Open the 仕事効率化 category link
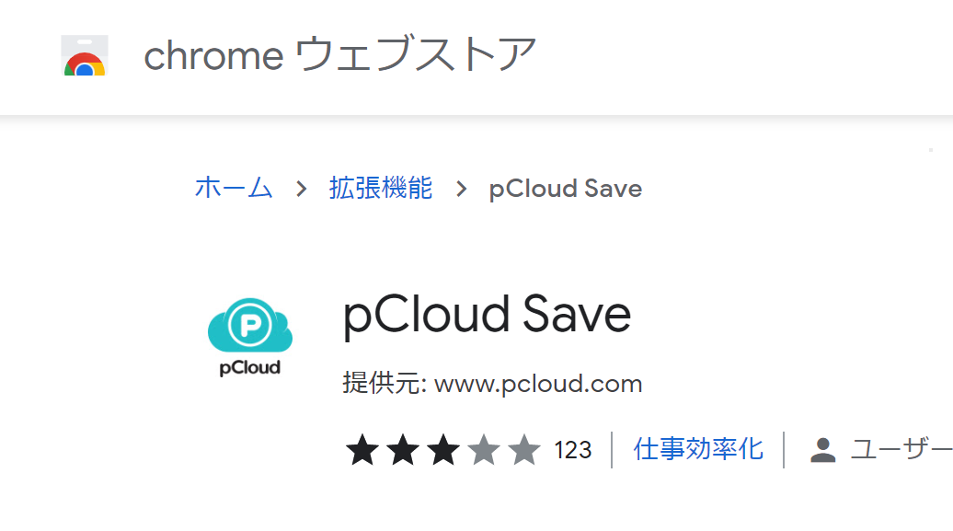The height and width of the screenshot is (531, 953). click(698, 449)
